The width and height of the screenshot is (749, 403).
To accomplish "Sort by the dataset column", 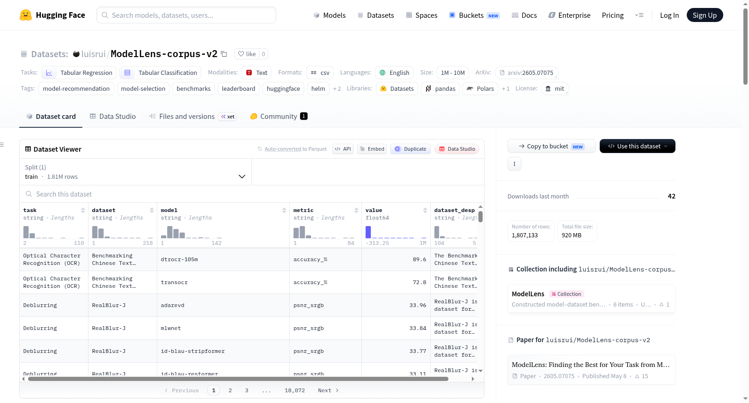I will point(152,210).
